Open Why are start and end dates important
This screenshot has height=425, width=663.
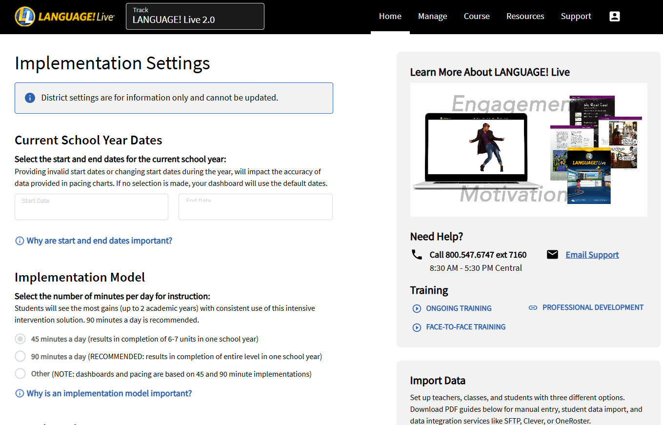coord(100,241)
